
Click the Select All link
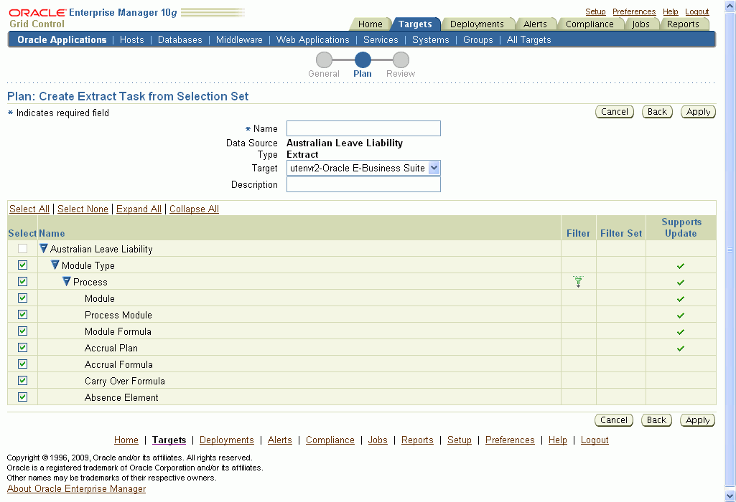(29, 209)
